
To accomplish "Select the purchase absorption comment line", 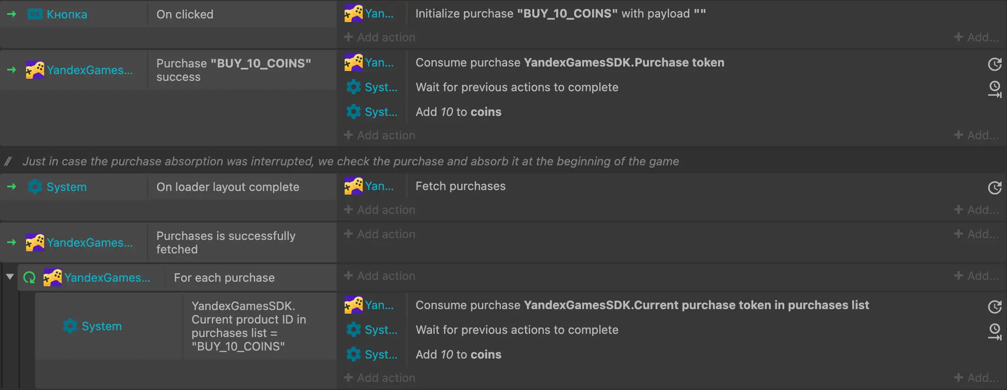I will tap(351, 161).
